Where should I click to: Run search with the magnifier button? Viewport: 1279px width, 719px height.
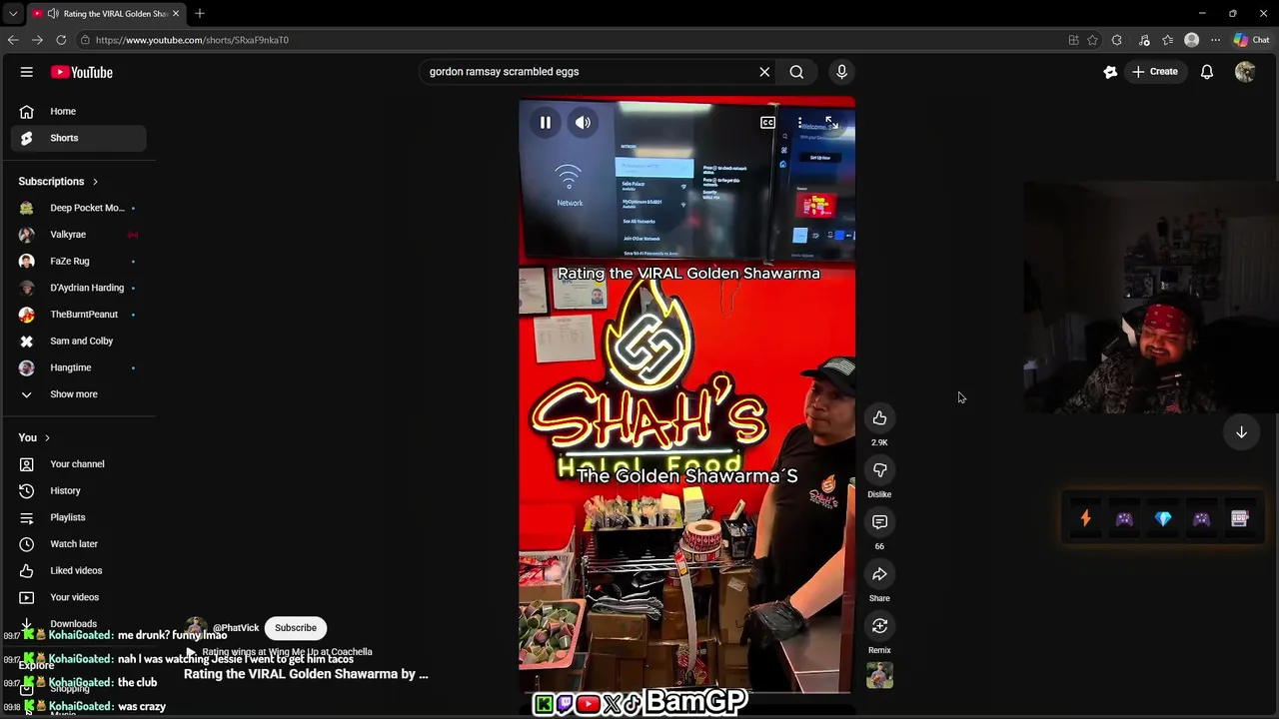click(796, 72)
